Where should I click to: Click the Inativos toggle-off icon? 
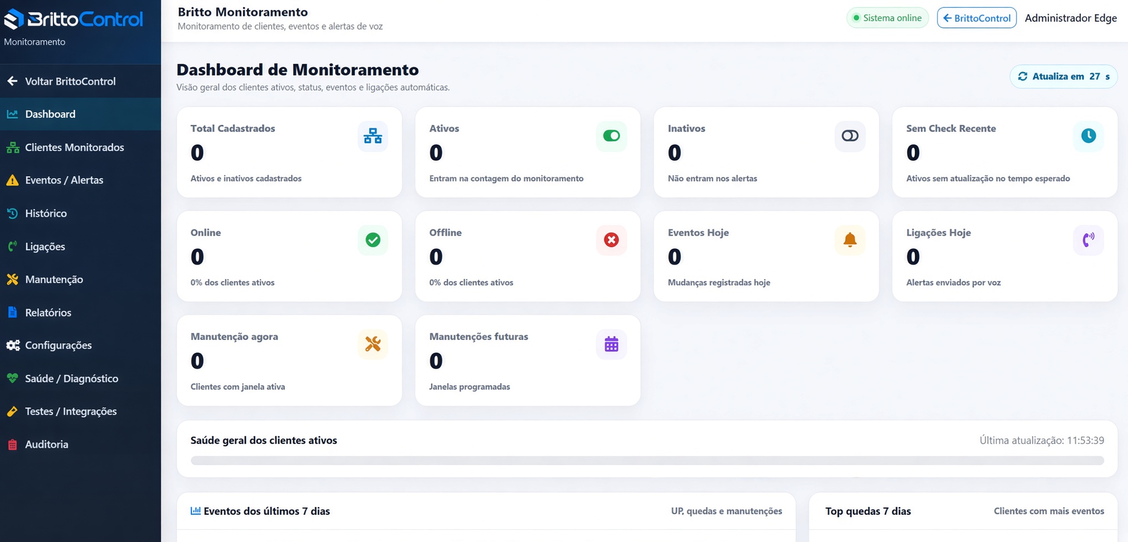click(850, 135)
